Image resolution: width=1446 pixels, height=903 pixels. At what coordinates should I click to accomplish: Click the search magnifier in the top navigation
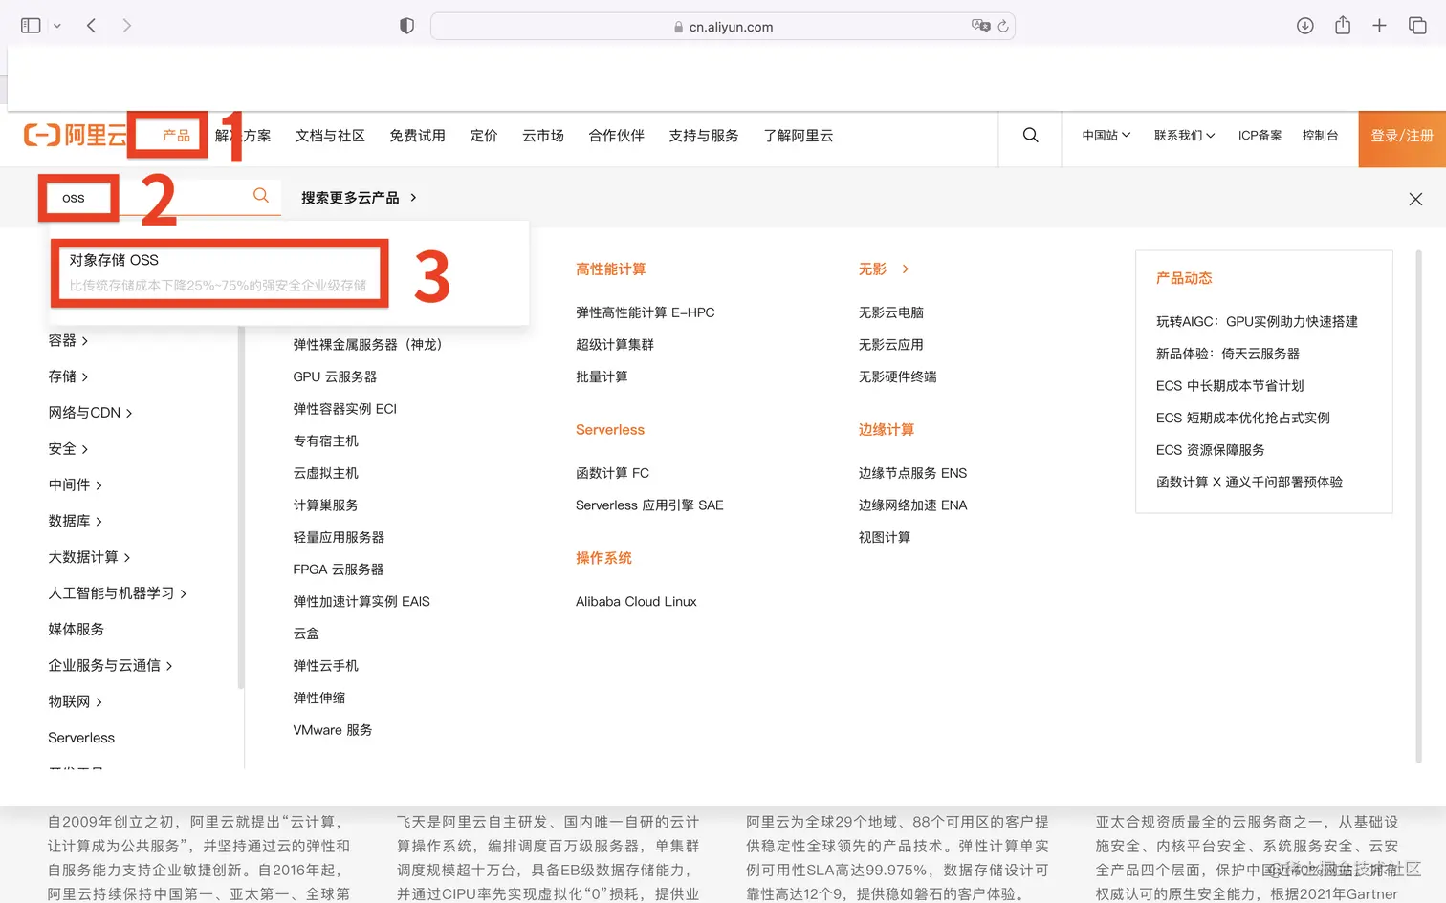pyautogui.click(x=1030, y=136)
